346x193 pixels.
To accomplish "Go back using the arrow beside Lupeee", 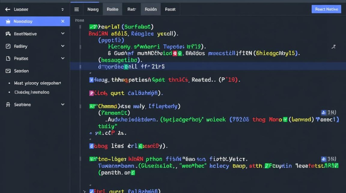I will (x=8, y=10).
